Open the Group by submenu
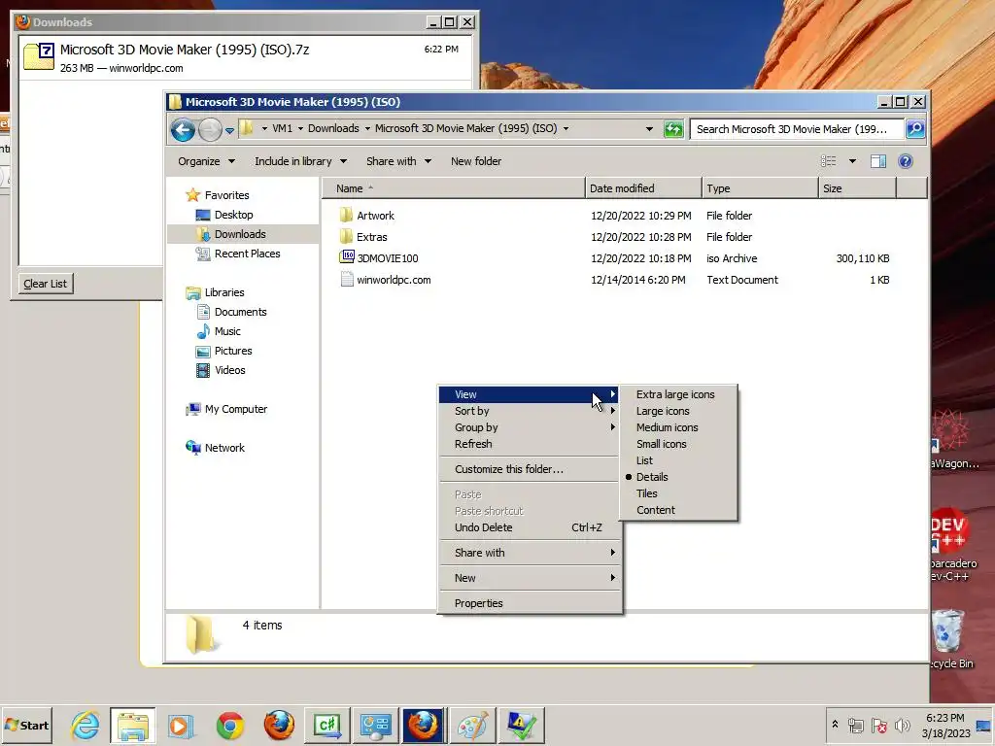 (x=530, y=427)
